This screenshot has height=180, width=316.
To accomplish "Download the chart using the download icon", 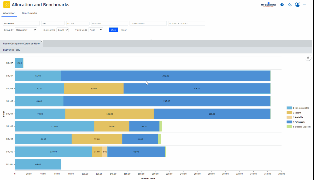I will [x=308, y=57].
